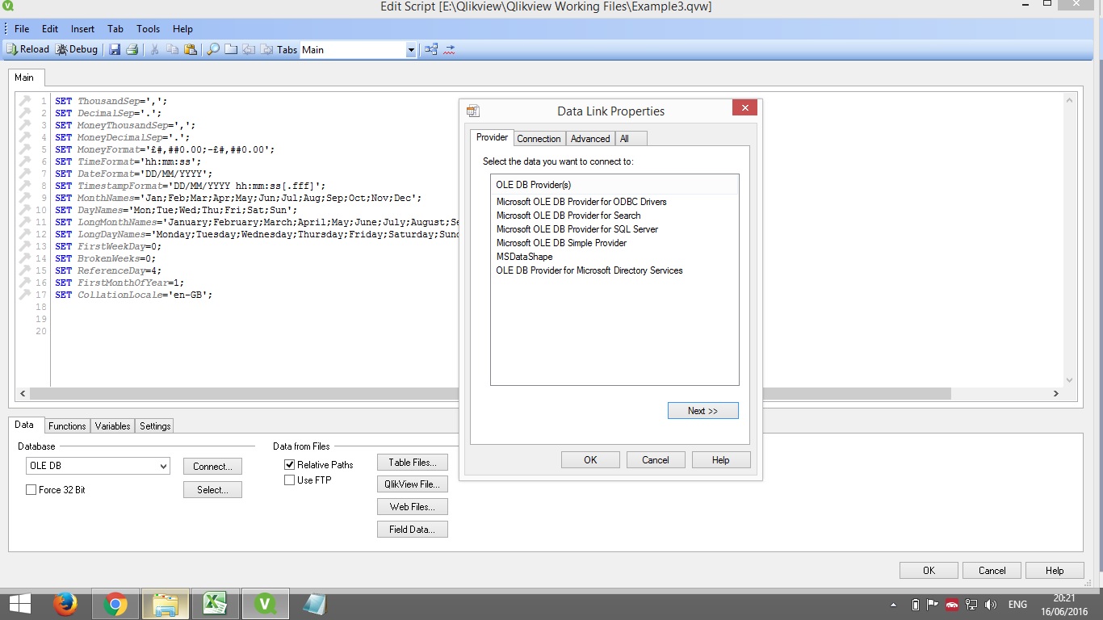Select the Main script tab
The image size is (1103, 620).
[24, 77]
